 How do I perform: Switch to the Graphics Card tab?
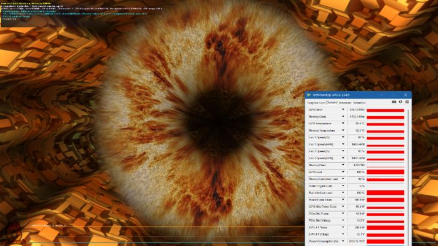(x=316, y=103)
